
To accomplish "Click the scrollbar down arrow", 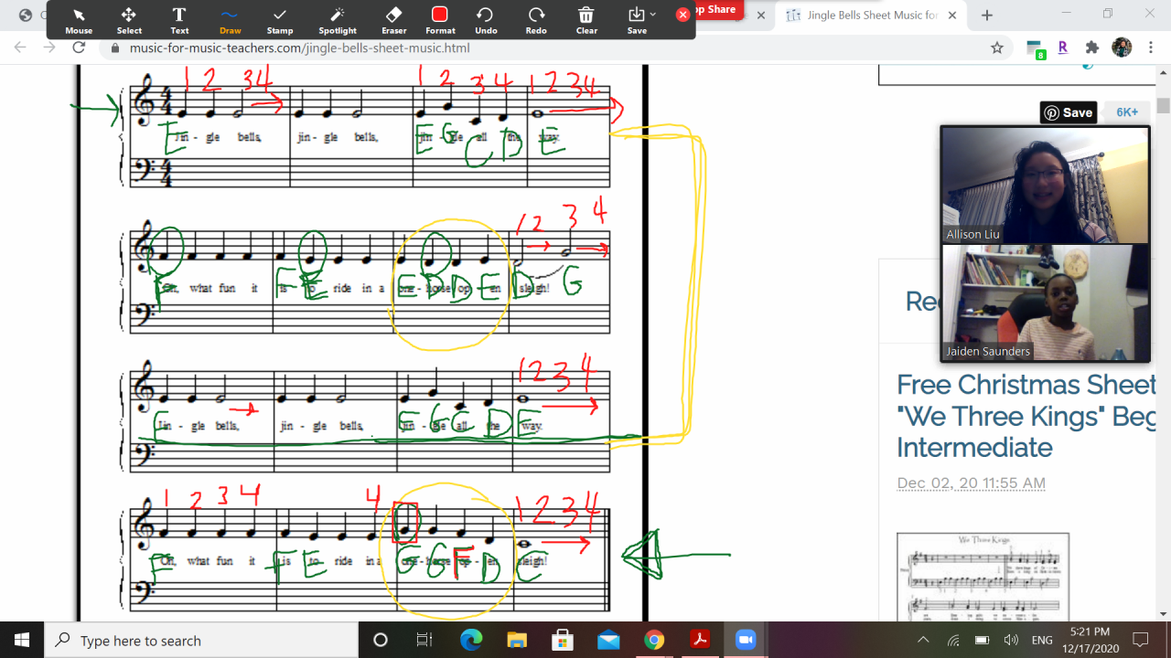I will [x=1163, y=614].
